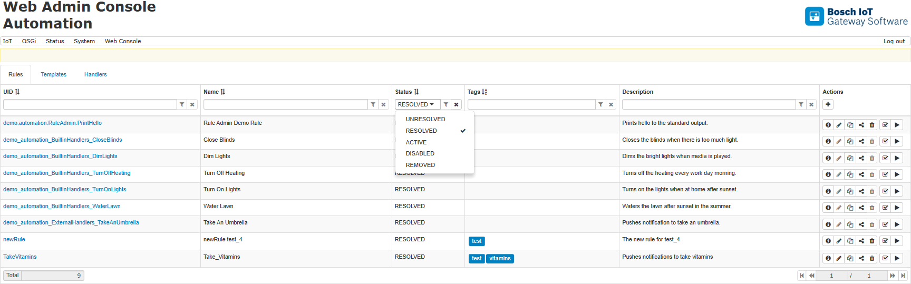Sort the table by Tags column
This screenshot has height=284, width=911.
pyautogui.click(x=484, y=92)
